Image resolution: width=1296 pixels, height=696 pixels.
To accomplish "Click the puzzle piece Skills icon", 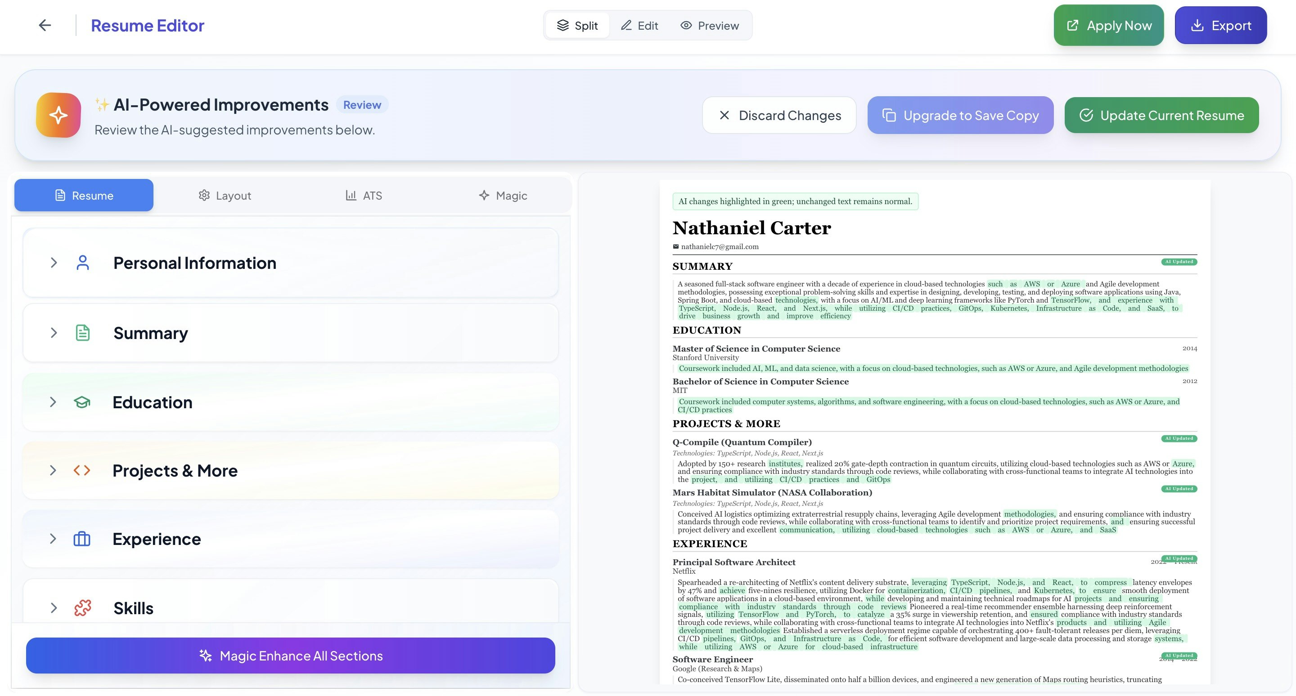I will coord(82,607).
